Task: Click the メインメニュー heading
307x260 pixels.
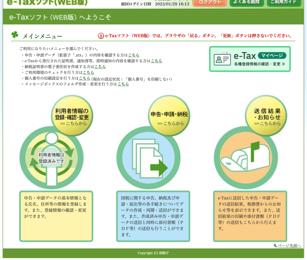Action: (42, 36)
